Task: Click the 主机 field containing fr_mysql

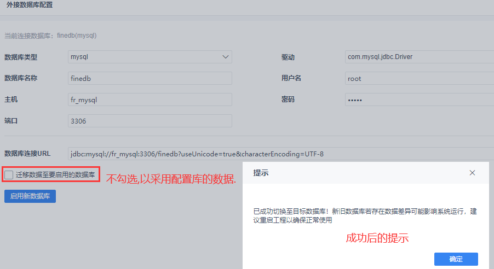Action: [150, 100]
